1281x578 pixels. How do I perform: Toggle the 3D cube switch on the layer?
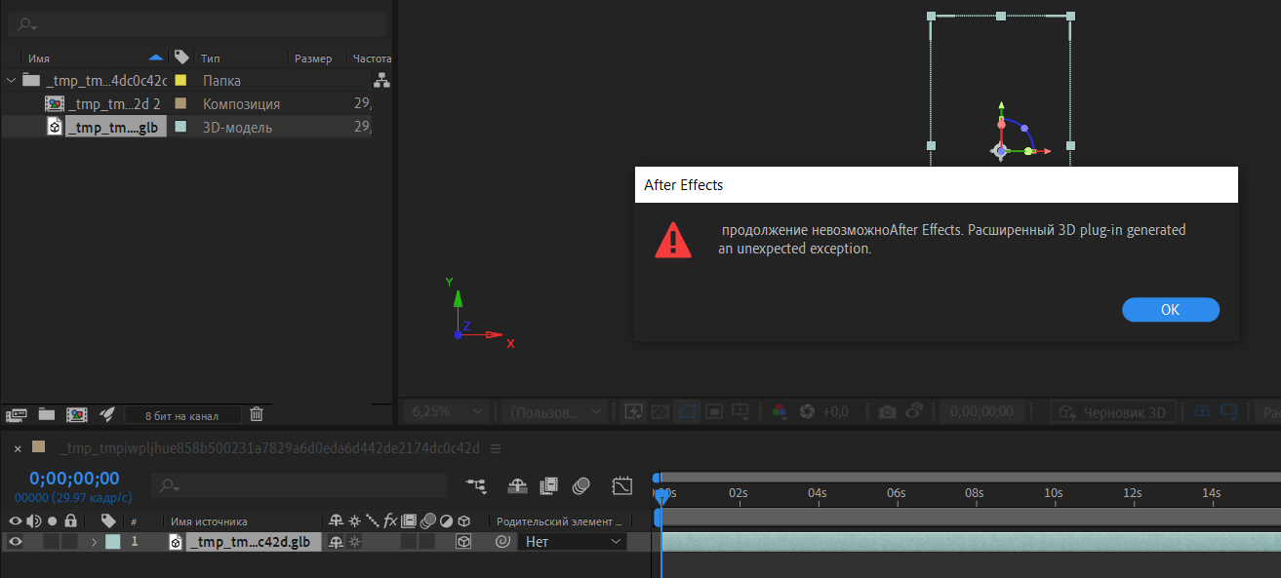coord(462,542)
